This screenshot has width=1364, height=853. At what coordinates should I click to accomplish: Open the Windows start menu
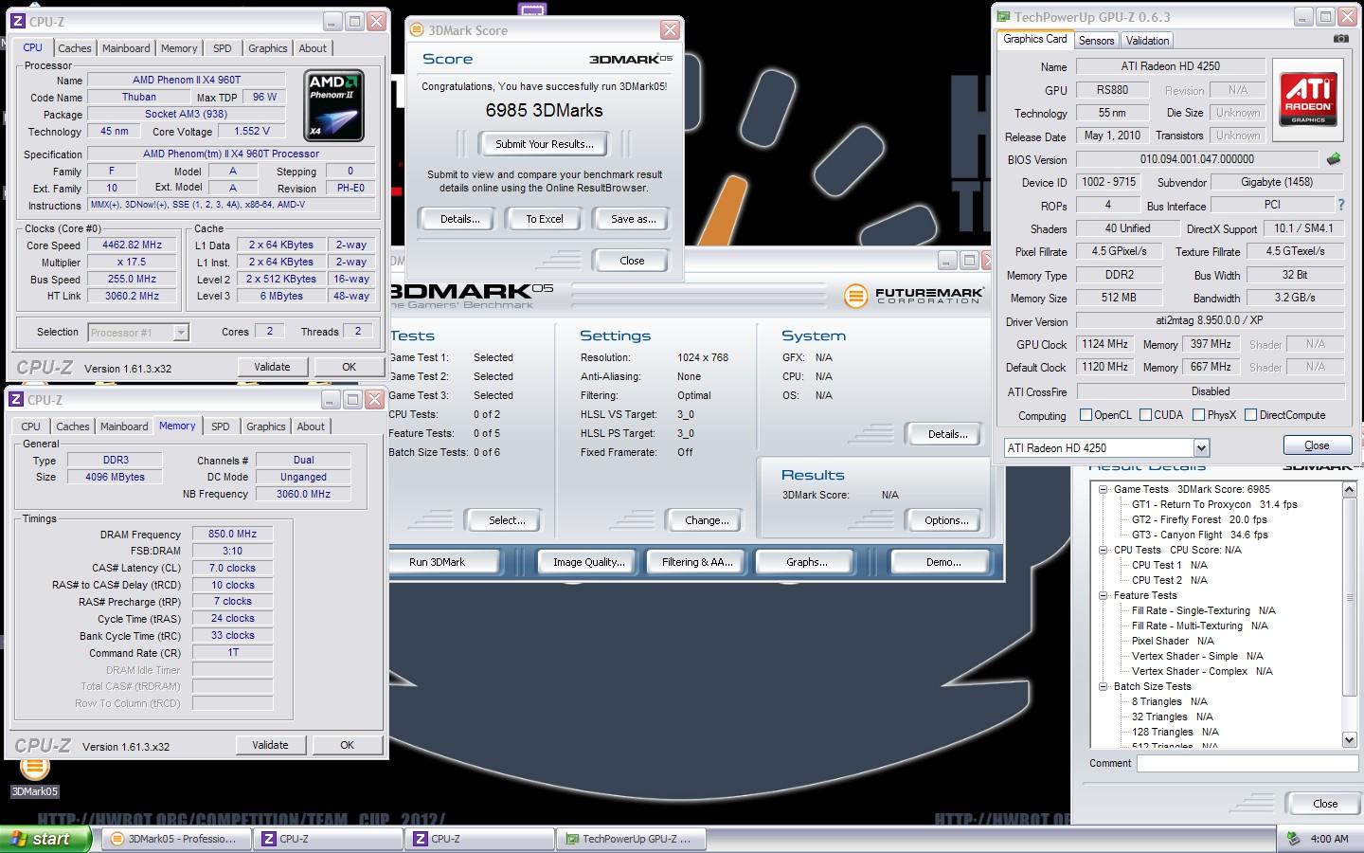pyautogui.click(x=45, y=839)
